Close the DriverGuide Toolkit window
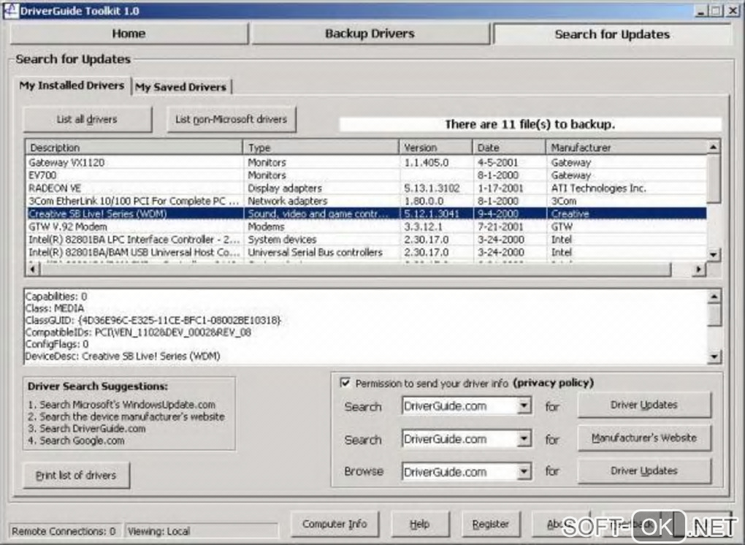The image size is (745, 545). click(733, 11)
